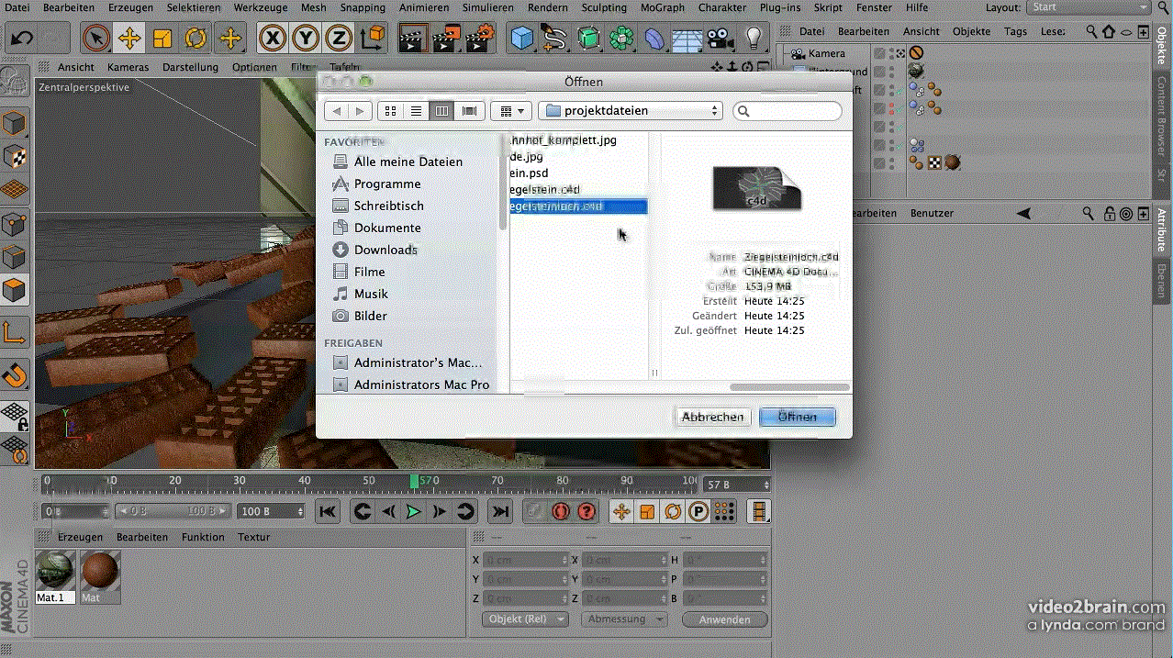Open the arrange items dropdown in dialog
Screen dimensions: 1173x658
coord(511,110)
